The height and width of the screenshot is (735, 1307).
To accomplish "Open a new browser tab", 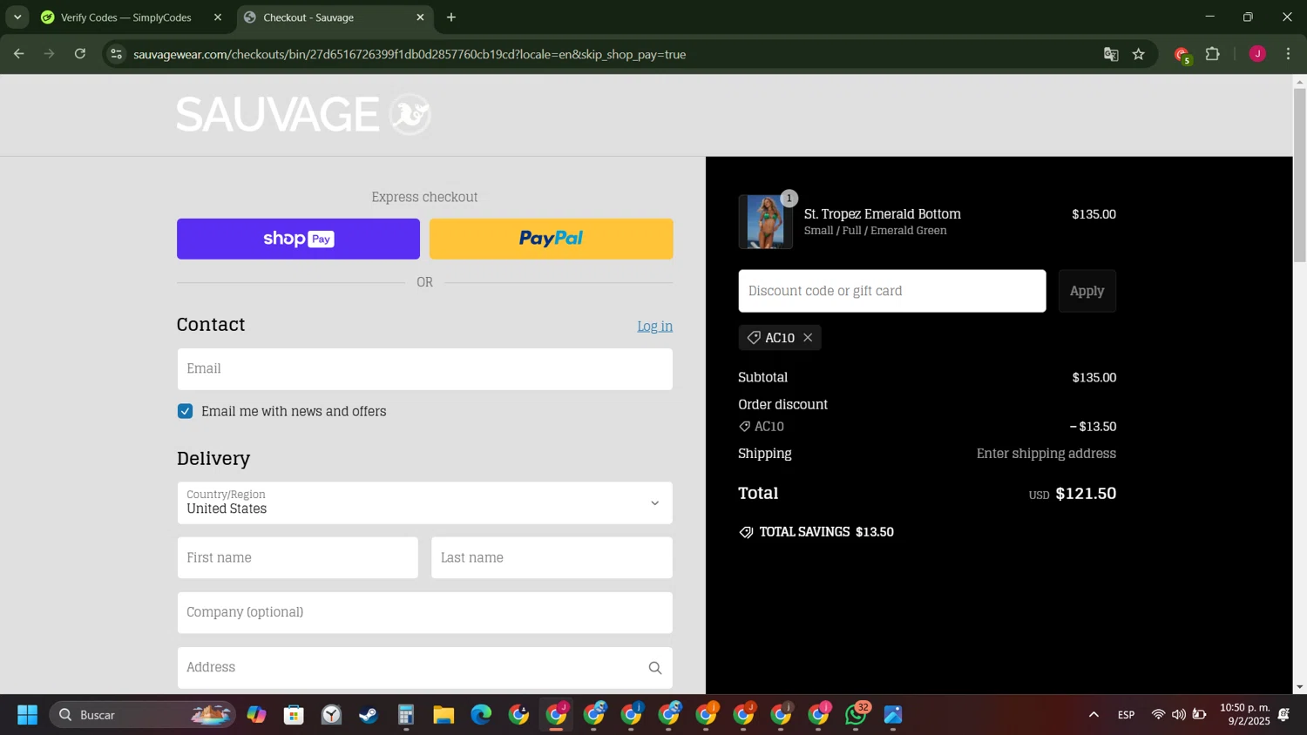I will click(451, 17).
